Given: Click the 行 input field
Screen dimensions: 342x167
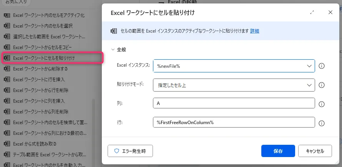Looking at the screenshot, I should (x=234, y=122).
